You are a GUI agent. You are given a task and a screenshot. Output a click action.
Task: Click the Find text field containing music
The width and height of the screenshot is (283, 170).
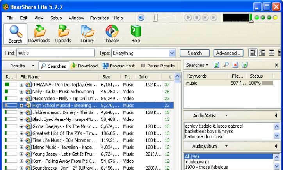pyautogui.click(x=55, y=53)
